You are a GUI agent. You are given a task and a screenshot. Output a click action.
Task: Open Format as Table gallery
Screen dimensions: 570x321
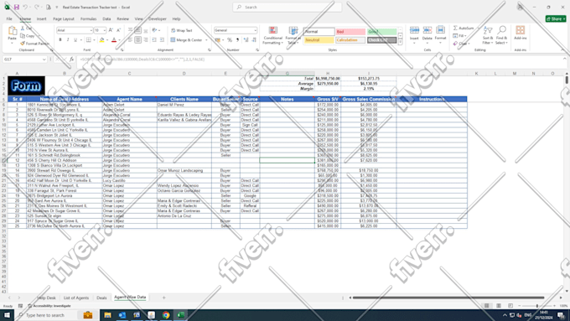coord(293,35)
